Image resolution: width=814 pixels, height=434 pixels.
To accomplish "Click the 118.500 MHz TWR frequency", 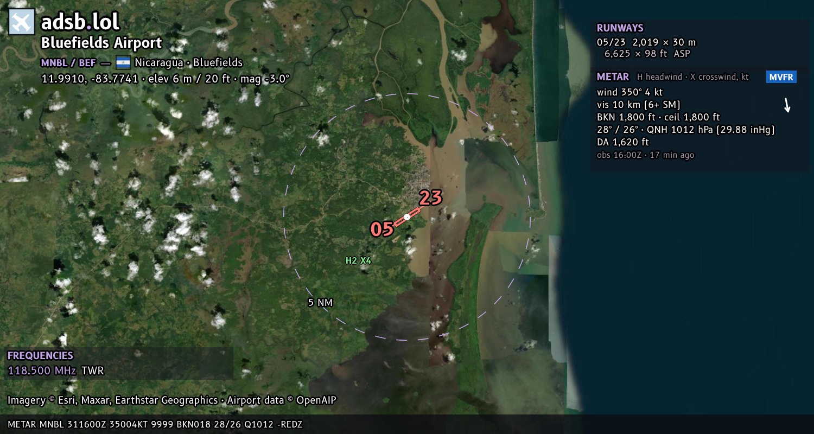I will [55, 371].
